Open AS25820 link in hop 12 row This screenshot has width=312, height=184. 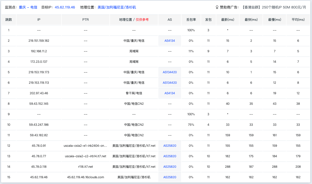[170, 145]
